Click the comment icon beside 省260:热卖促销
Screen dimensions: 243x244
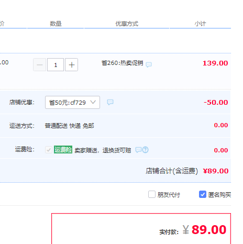pyautogui.click(x=149, y=64)
